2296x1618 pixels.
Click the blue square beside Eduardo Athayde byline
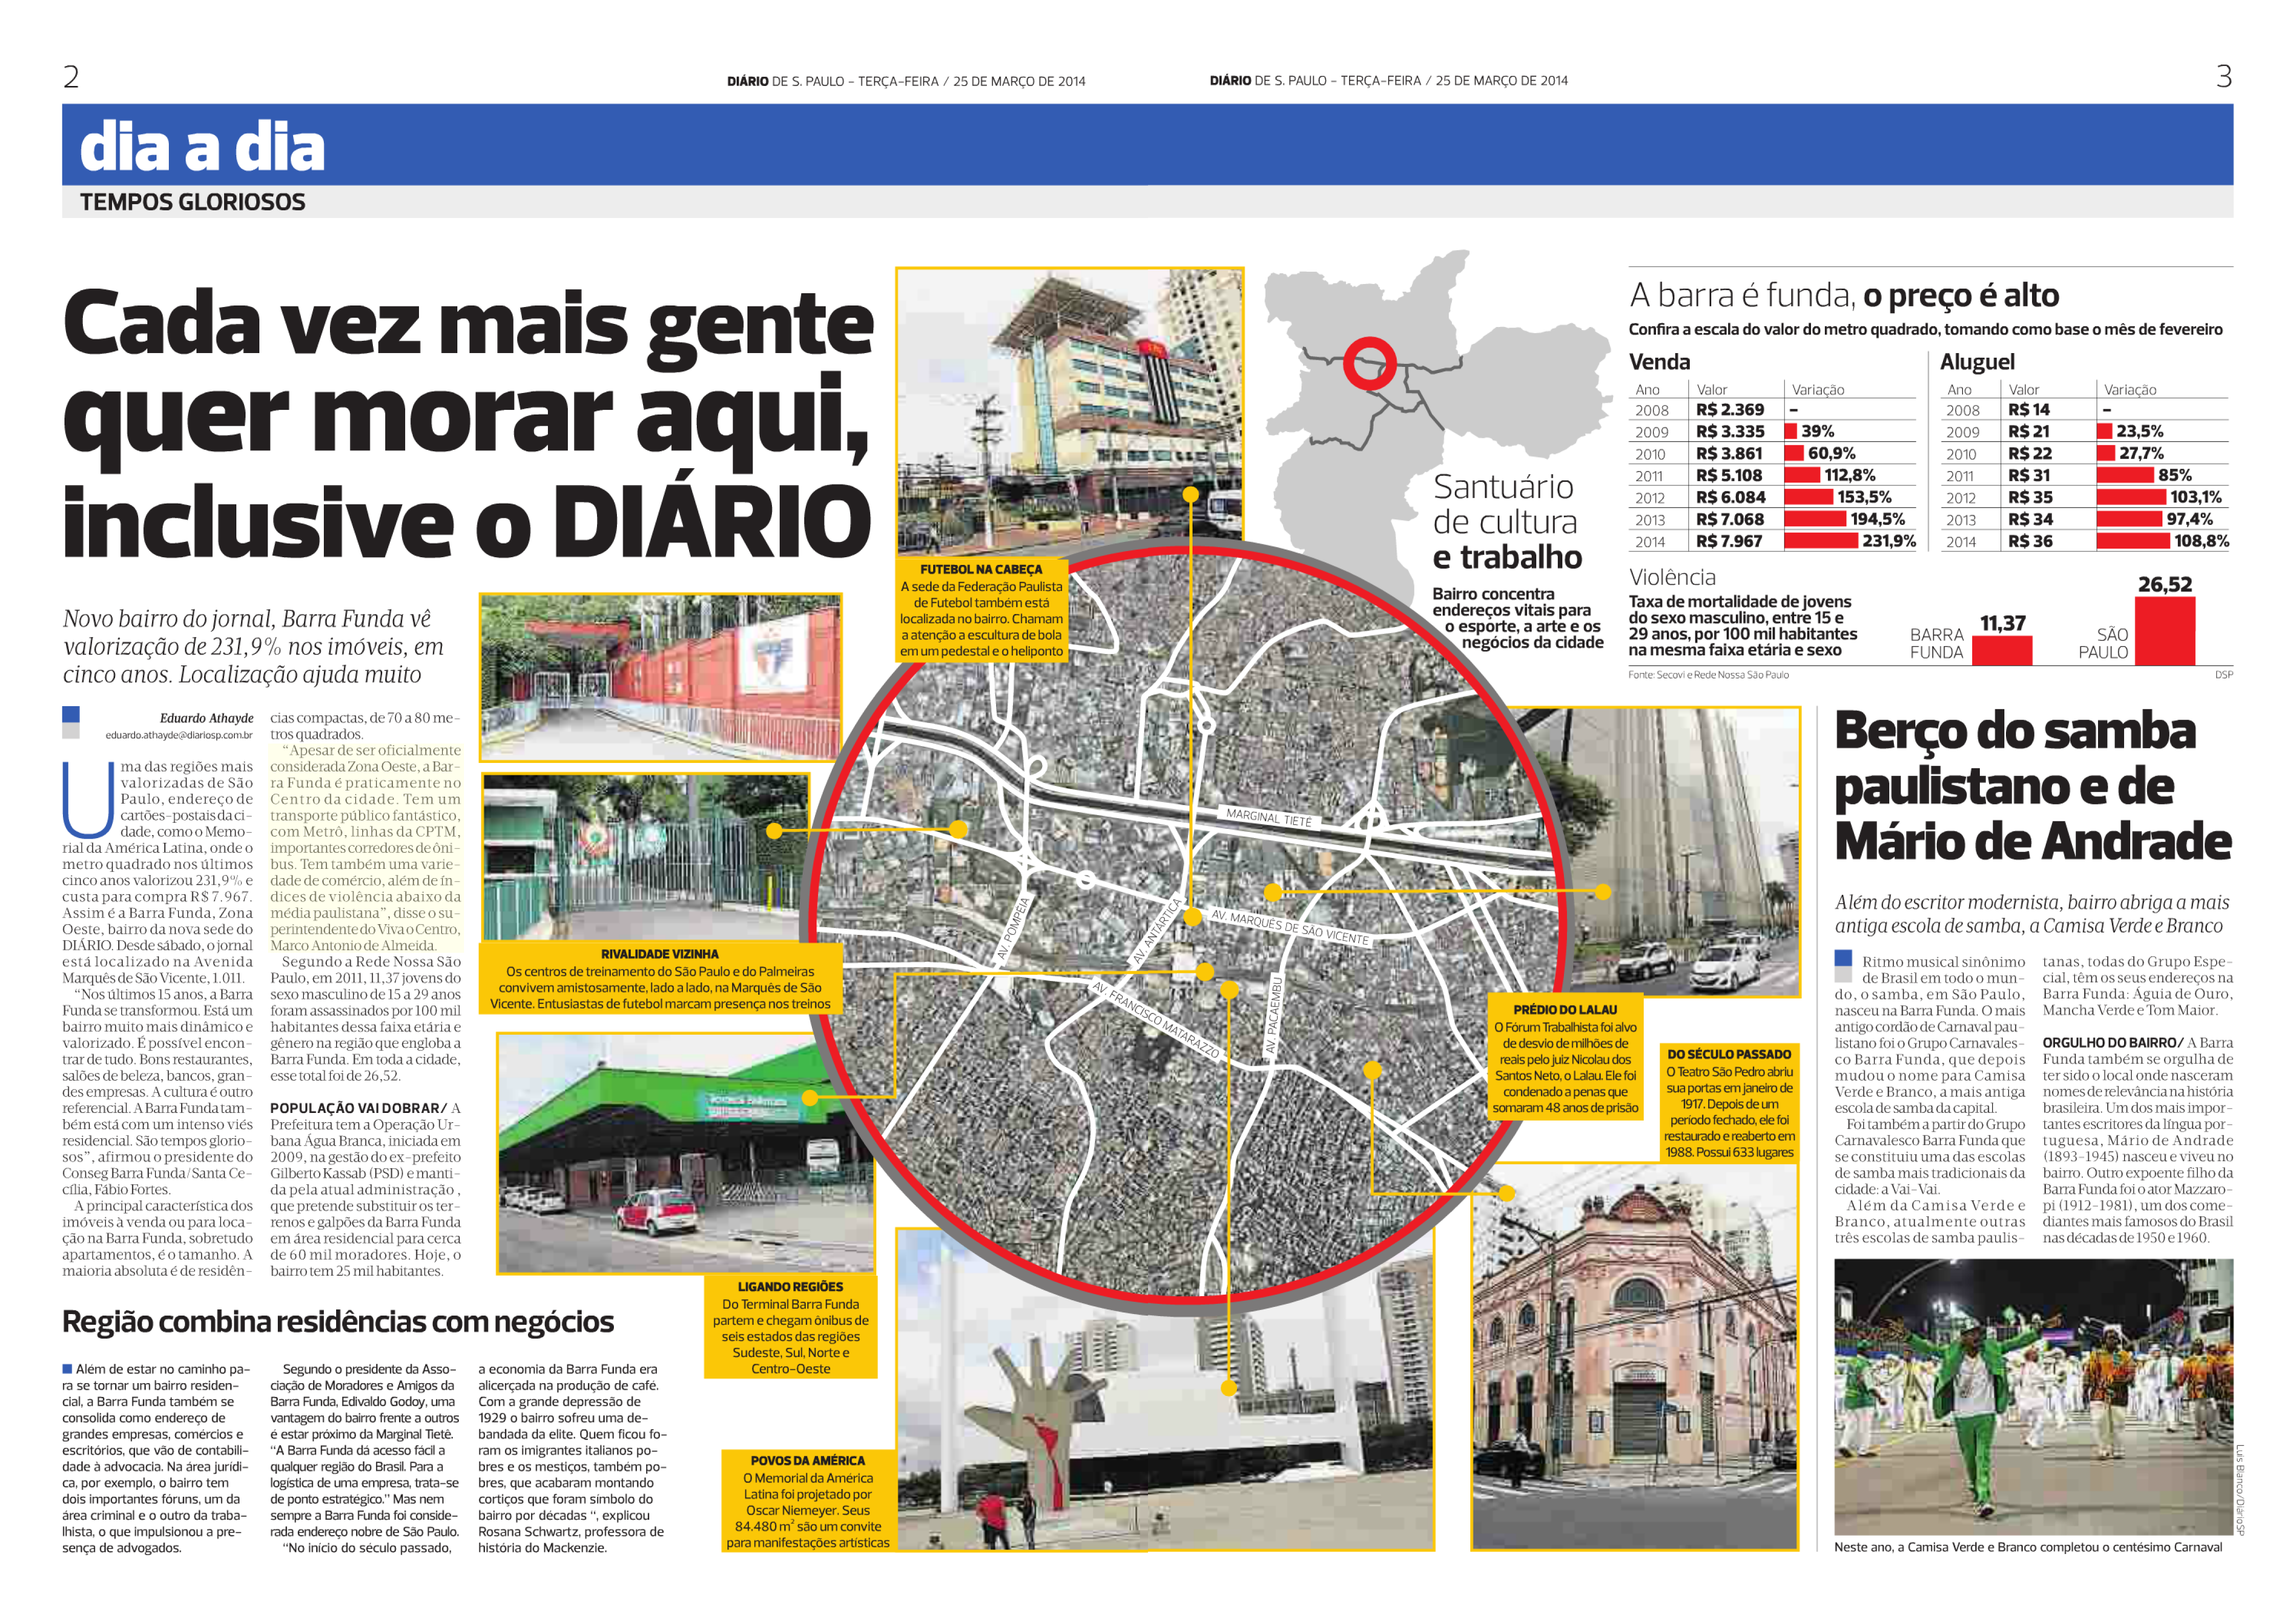(71, 715)
